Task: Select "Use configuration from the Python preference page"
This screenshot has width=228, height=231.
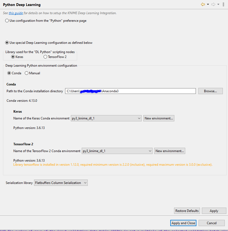Action: (7, 21)
